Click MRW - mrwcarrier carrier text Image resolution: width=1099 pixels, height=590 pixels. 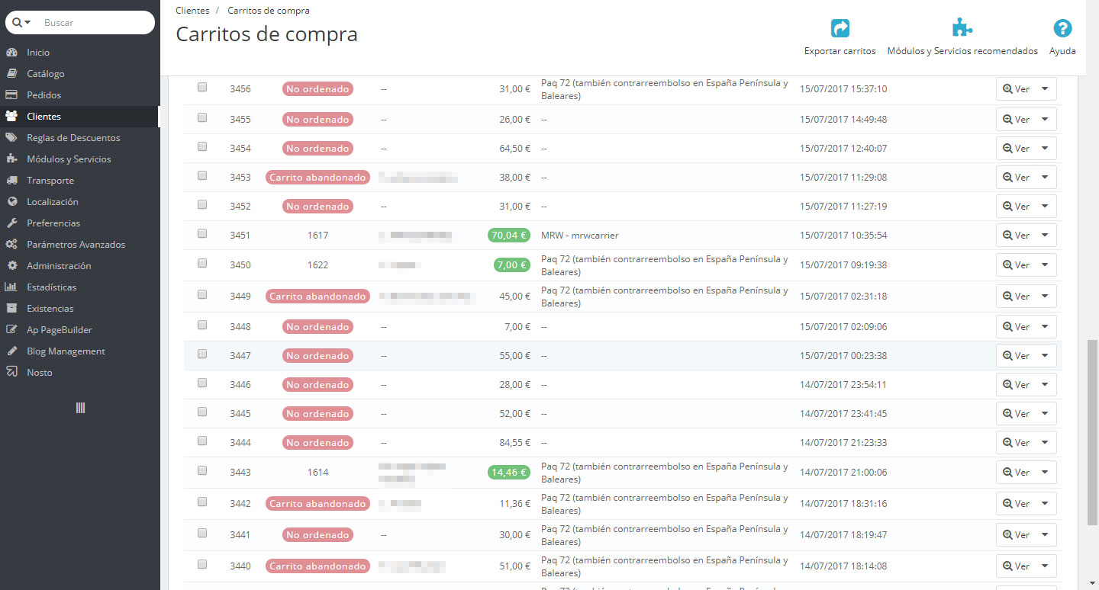580,236
